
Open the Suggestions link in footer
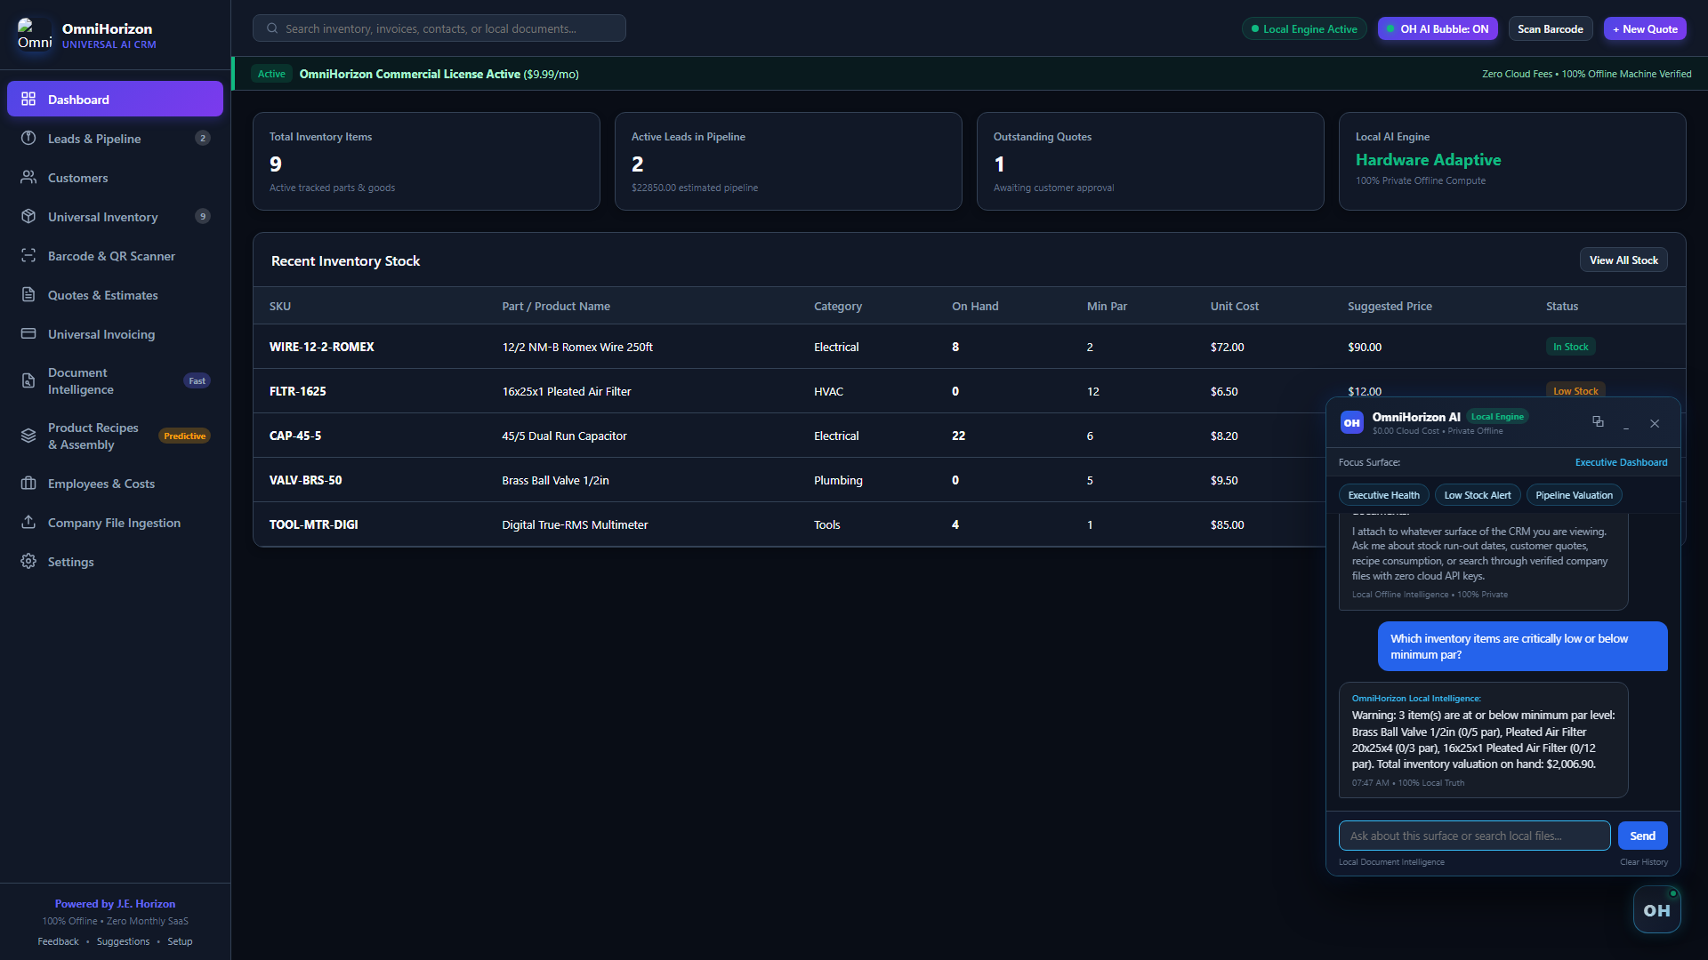(123, 941)
